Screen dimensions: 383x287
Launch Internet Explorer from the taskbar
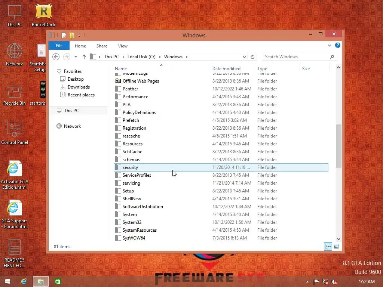click(x=24, y=281)
